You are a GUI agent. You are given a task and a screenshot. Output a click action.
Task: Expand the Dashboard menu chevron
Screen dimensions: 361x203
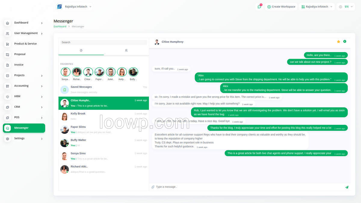click(42, 23)
